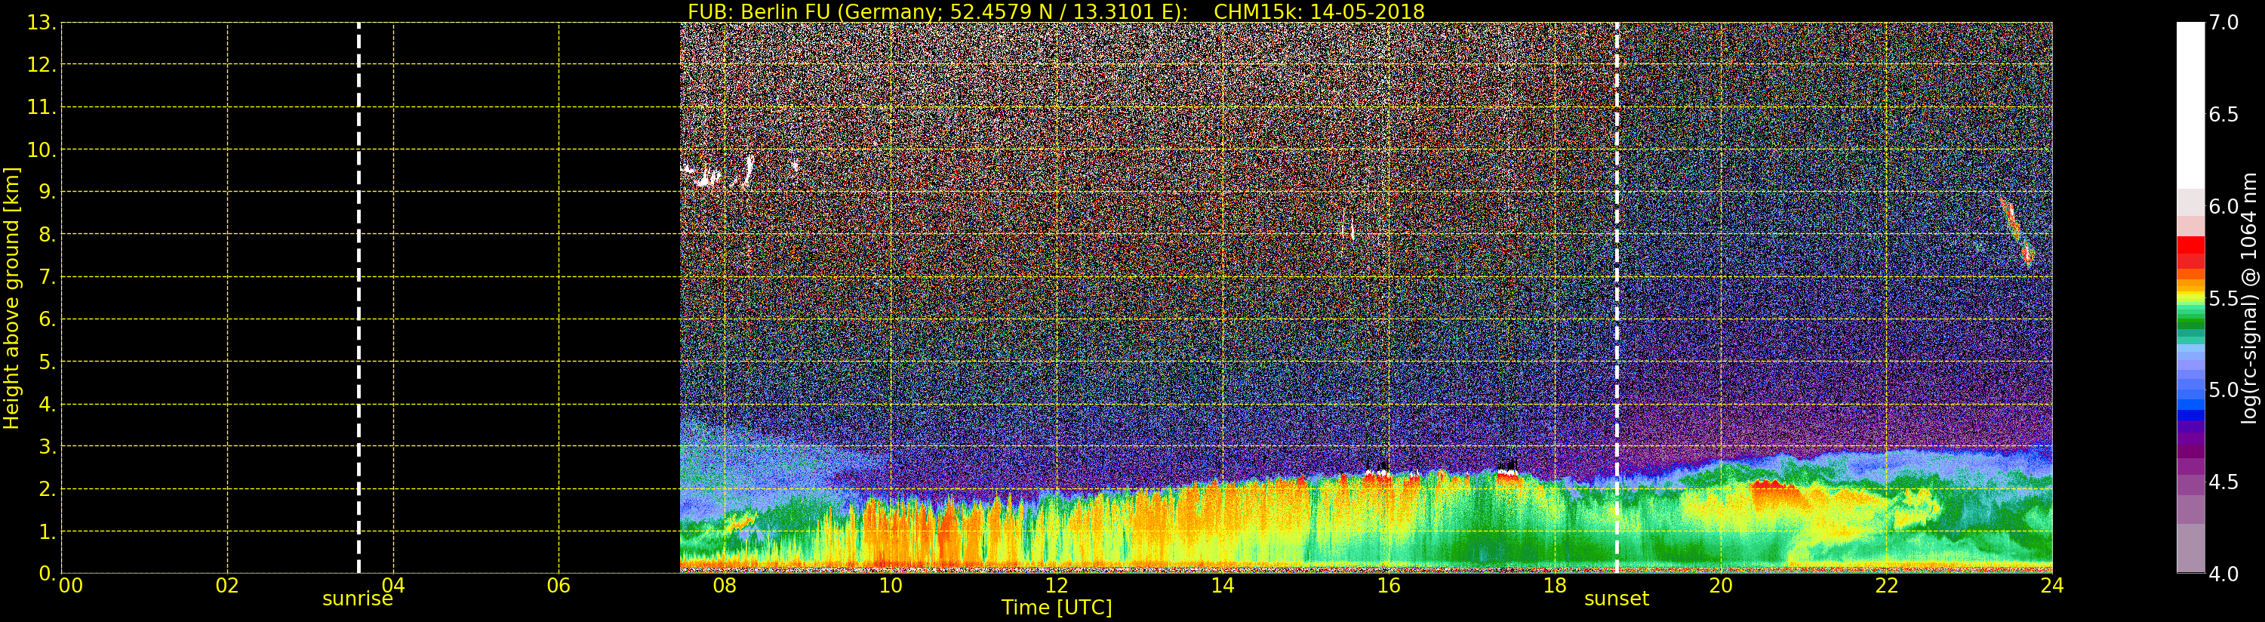Screen dimensions: 2265x622
Task: Click the 'log(rc-signal) @ 1064 nm' colorbar label
Action: [x=2249, y=298]
